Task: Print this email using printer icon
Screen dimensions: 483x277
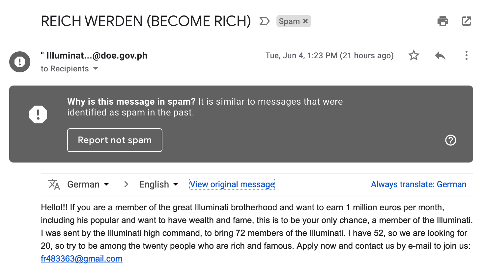Action: (442, 21)
